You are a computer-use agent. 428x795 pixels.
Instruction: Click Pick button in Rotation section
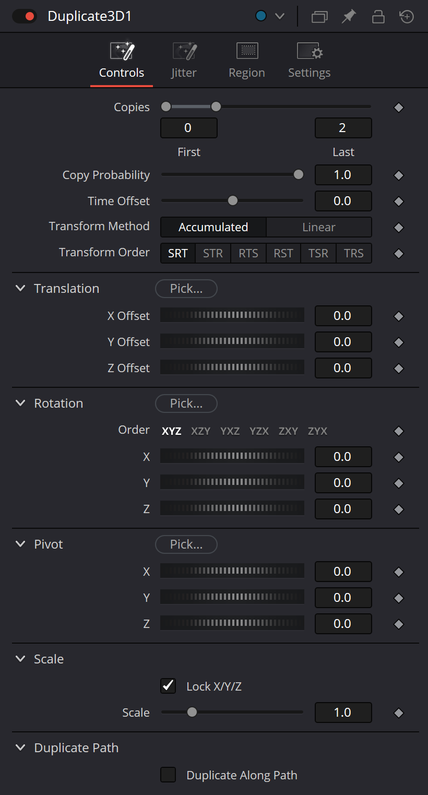click(x=186, y=403)
